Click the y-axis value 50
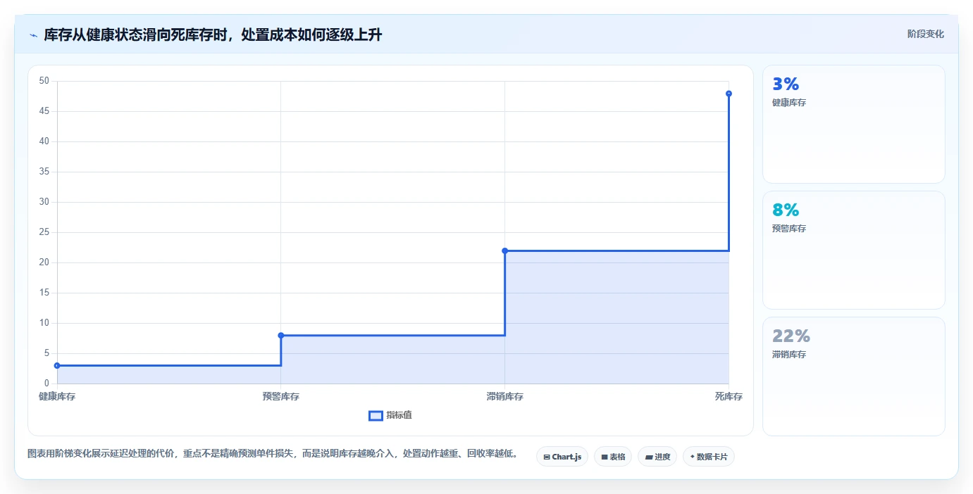The height and width of the screenshot is (494, 973). click(44, 81)
